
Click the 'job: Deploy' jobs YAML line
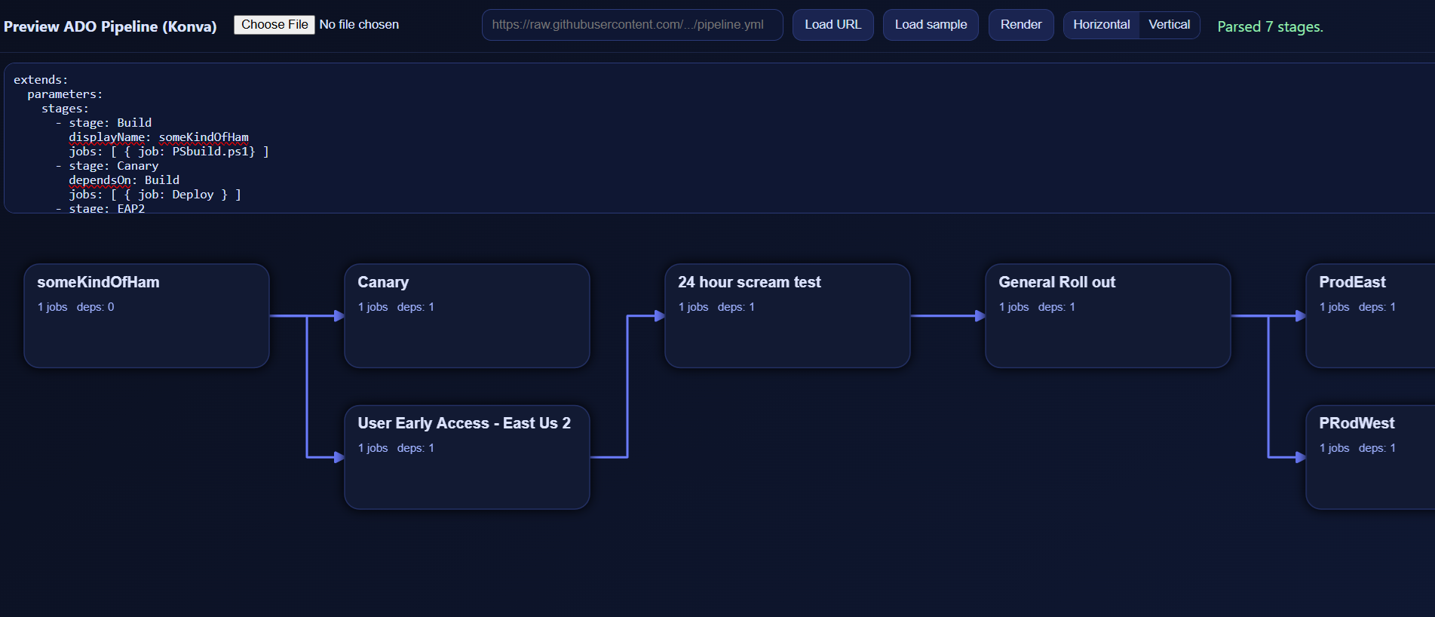pos(155,195)
